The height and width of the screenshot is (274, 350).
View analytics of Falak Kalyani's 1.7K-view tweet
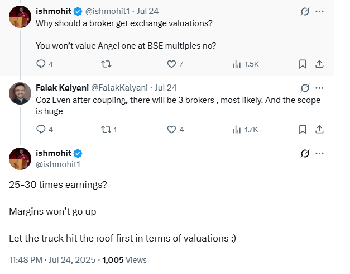[237, 129]
